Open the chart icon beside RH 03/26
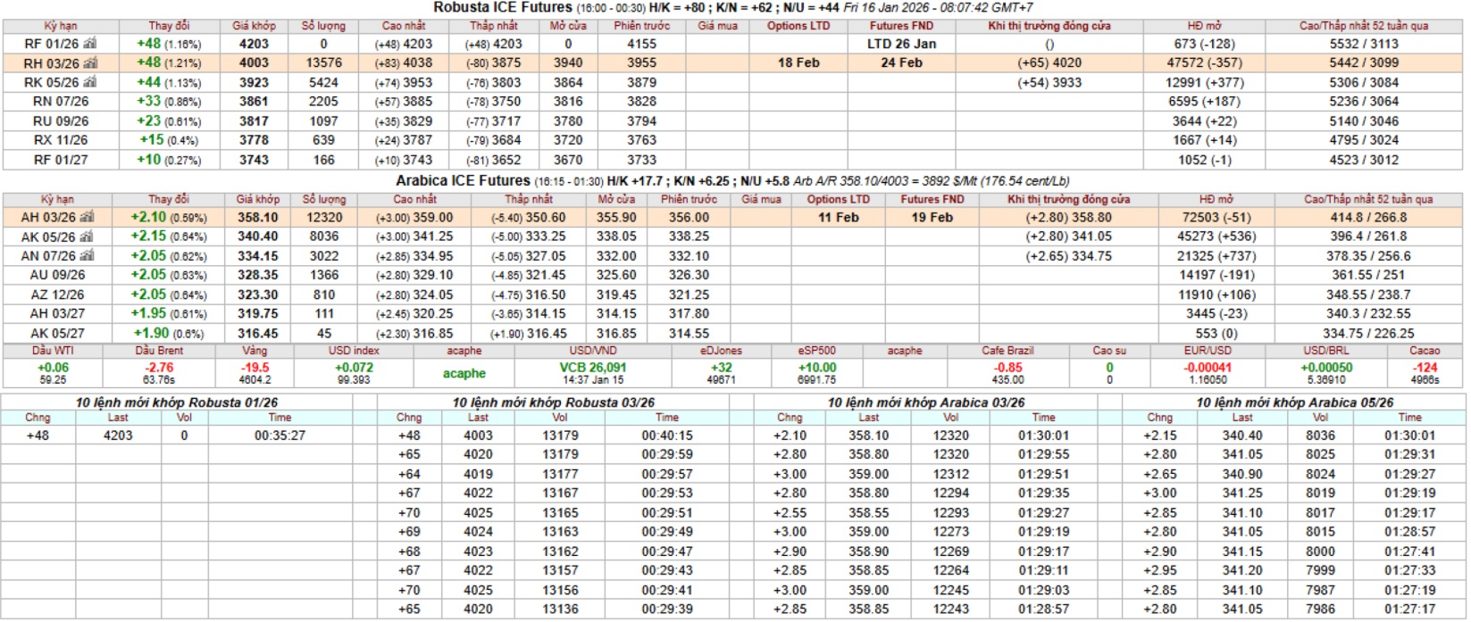The image size is (1471, 622). [x=90, y=63]
